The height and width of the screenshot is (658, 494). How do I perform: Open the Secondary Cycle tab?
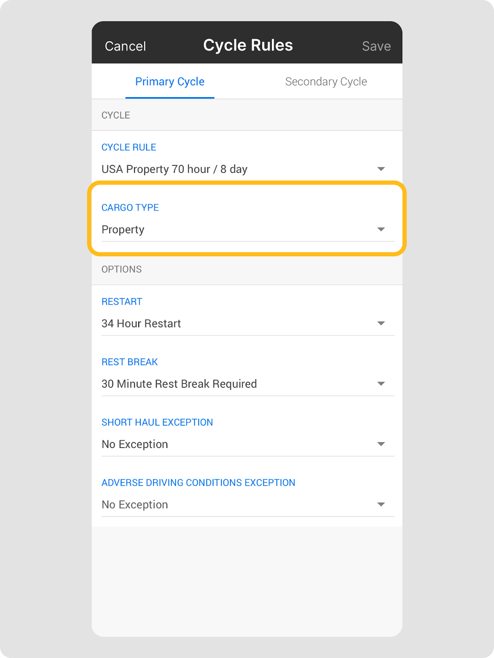click(x=326, y=82)
